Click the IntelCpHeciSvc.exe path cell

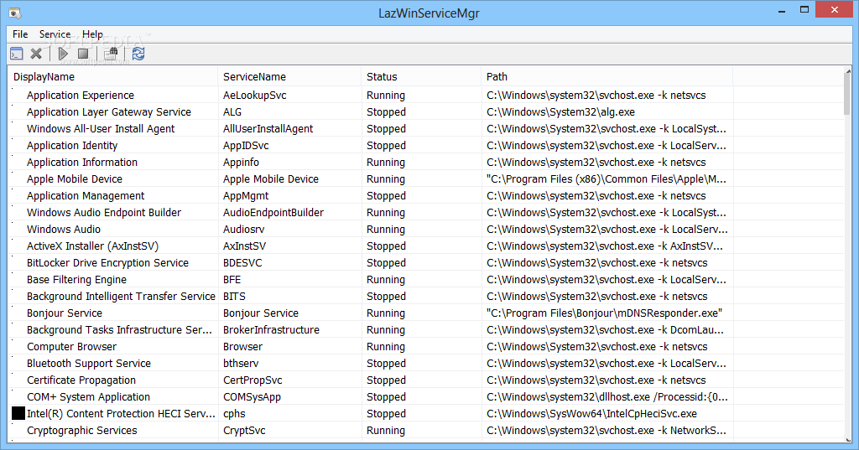[x=591, y=414]
